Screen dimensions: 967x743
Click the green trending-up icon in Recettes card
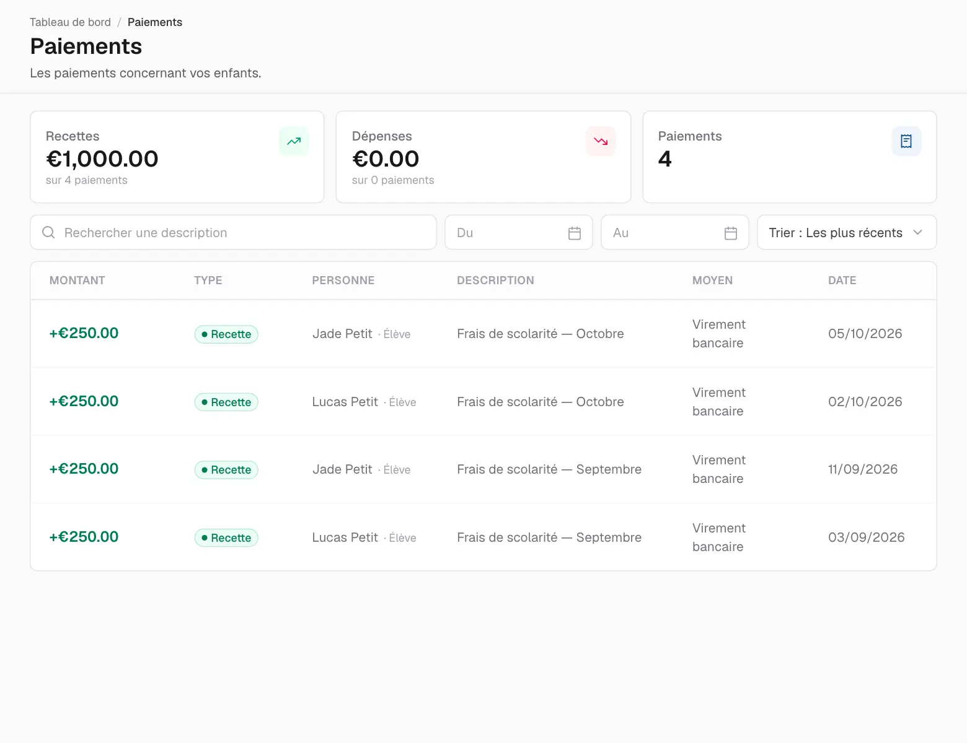(294, 141)
